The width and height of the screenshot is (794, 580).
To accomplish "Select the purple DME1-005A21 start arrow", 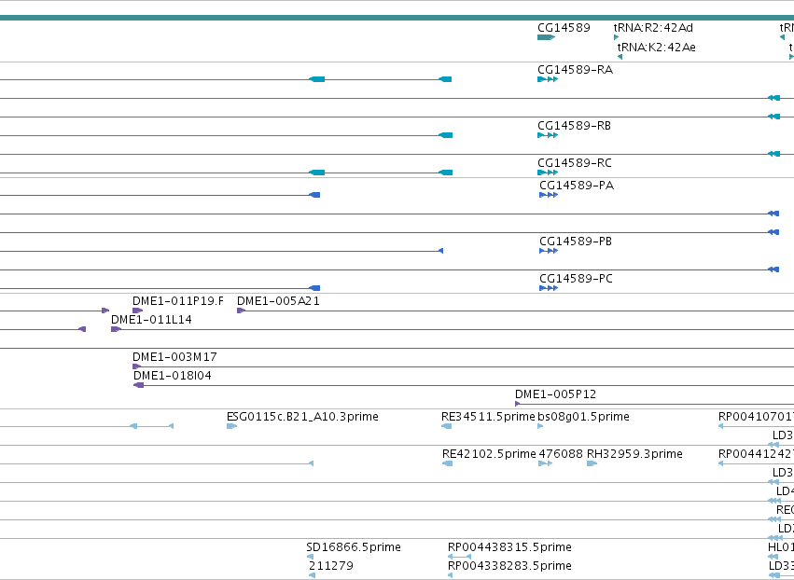I will click(241, 311).
